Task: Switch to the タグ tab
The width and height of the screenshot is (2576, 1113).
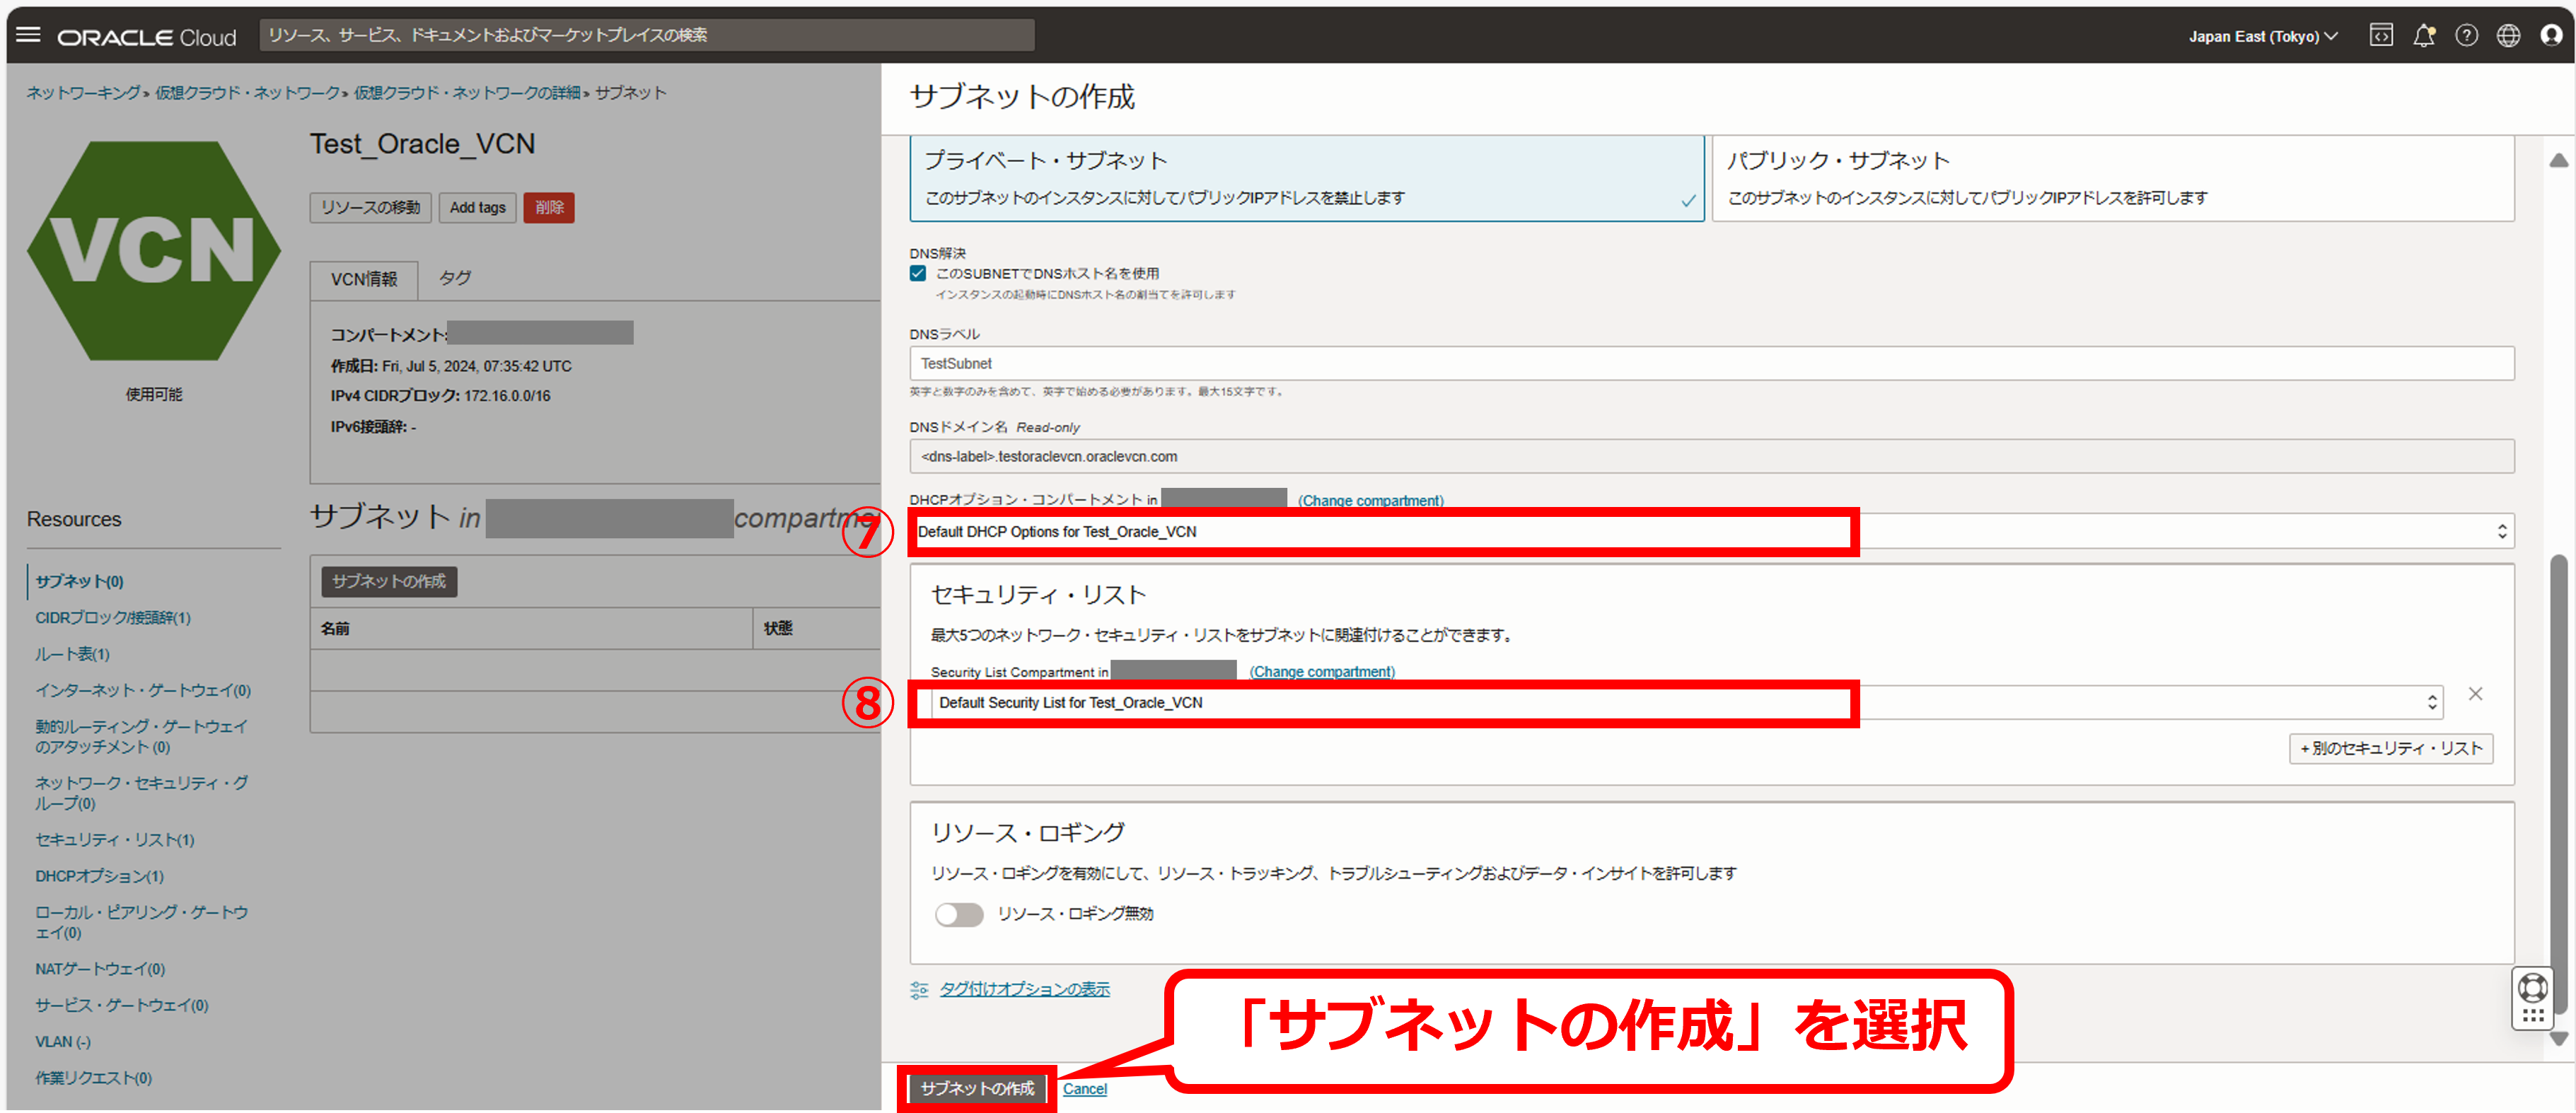Action: click(455, 278)
